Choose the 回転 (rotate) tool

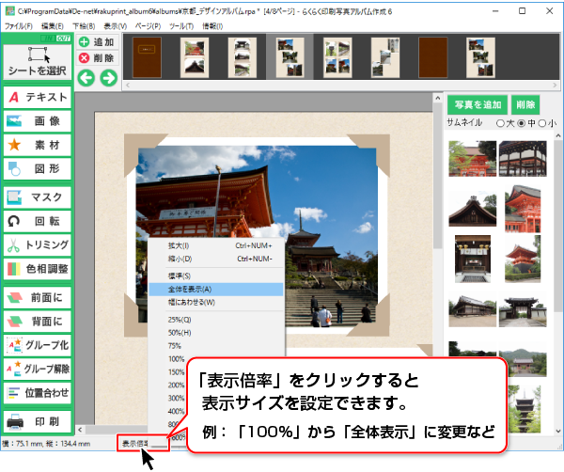pos(38,222)
